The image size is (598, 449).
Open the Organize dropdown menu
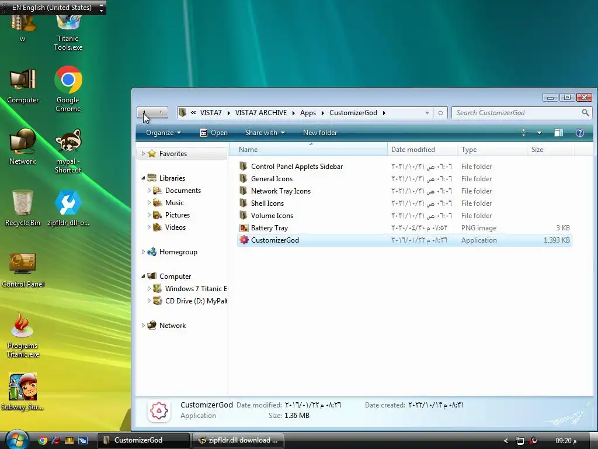(x=164, y=133)
